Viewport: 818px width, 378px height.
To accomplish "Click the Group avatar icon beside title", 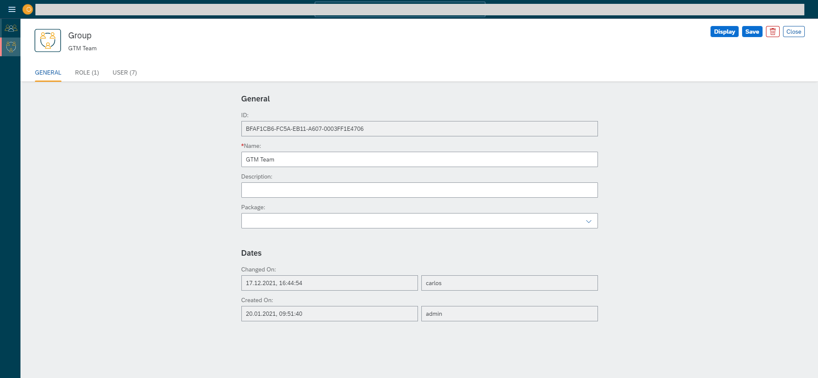I will tap(48, 40).
